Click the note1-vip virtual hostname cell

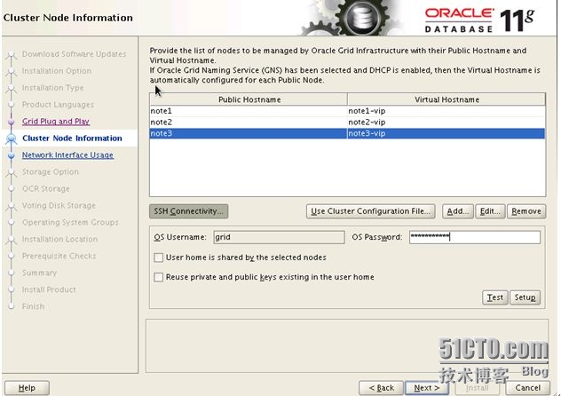click(446, 111)
